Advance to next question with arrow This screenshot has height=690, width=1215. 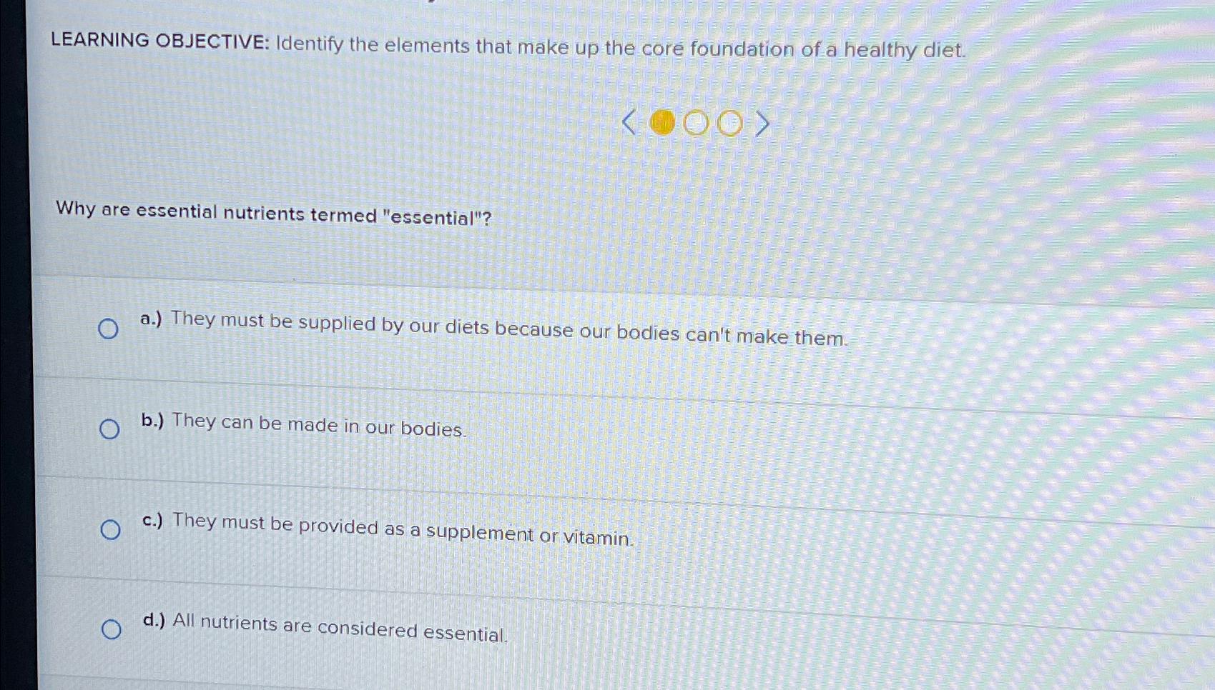[762, 123]
